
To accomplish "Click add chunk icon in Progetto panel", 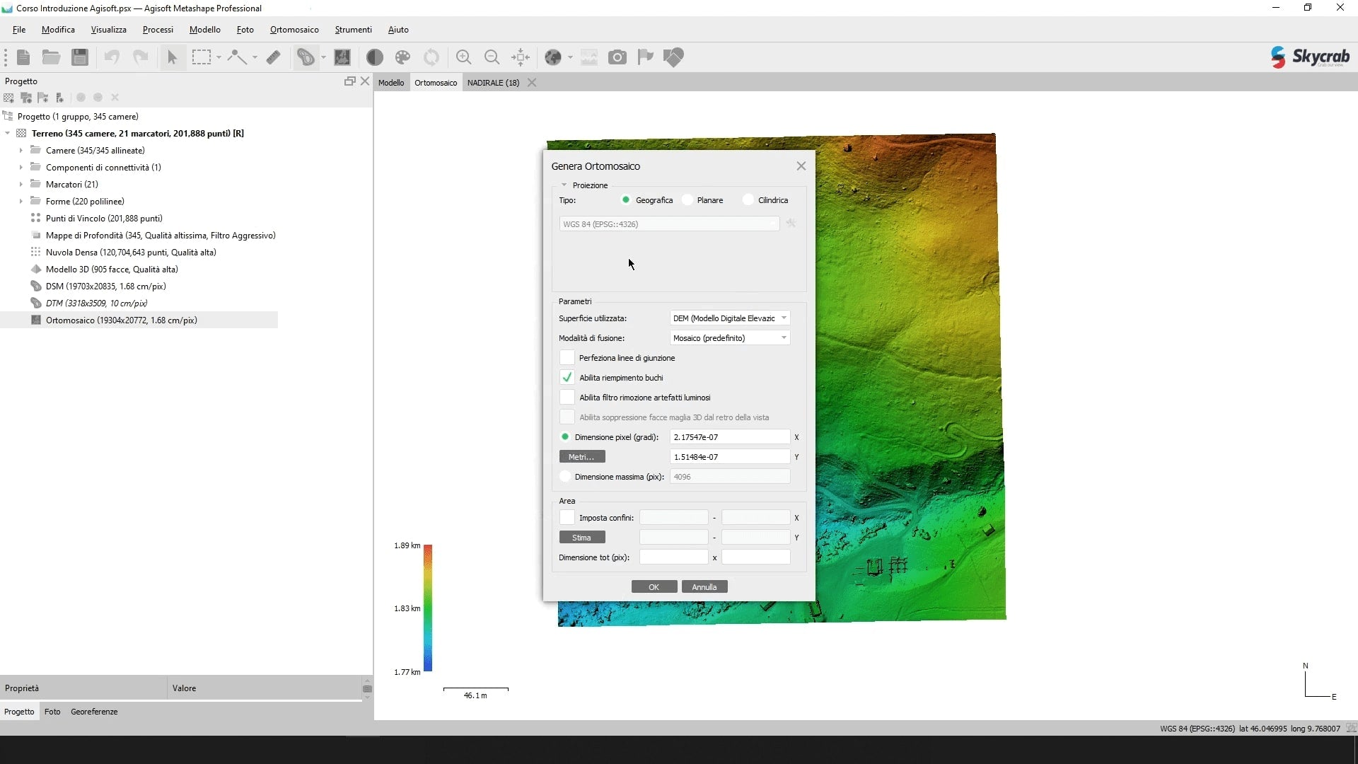I will point(8,98).
